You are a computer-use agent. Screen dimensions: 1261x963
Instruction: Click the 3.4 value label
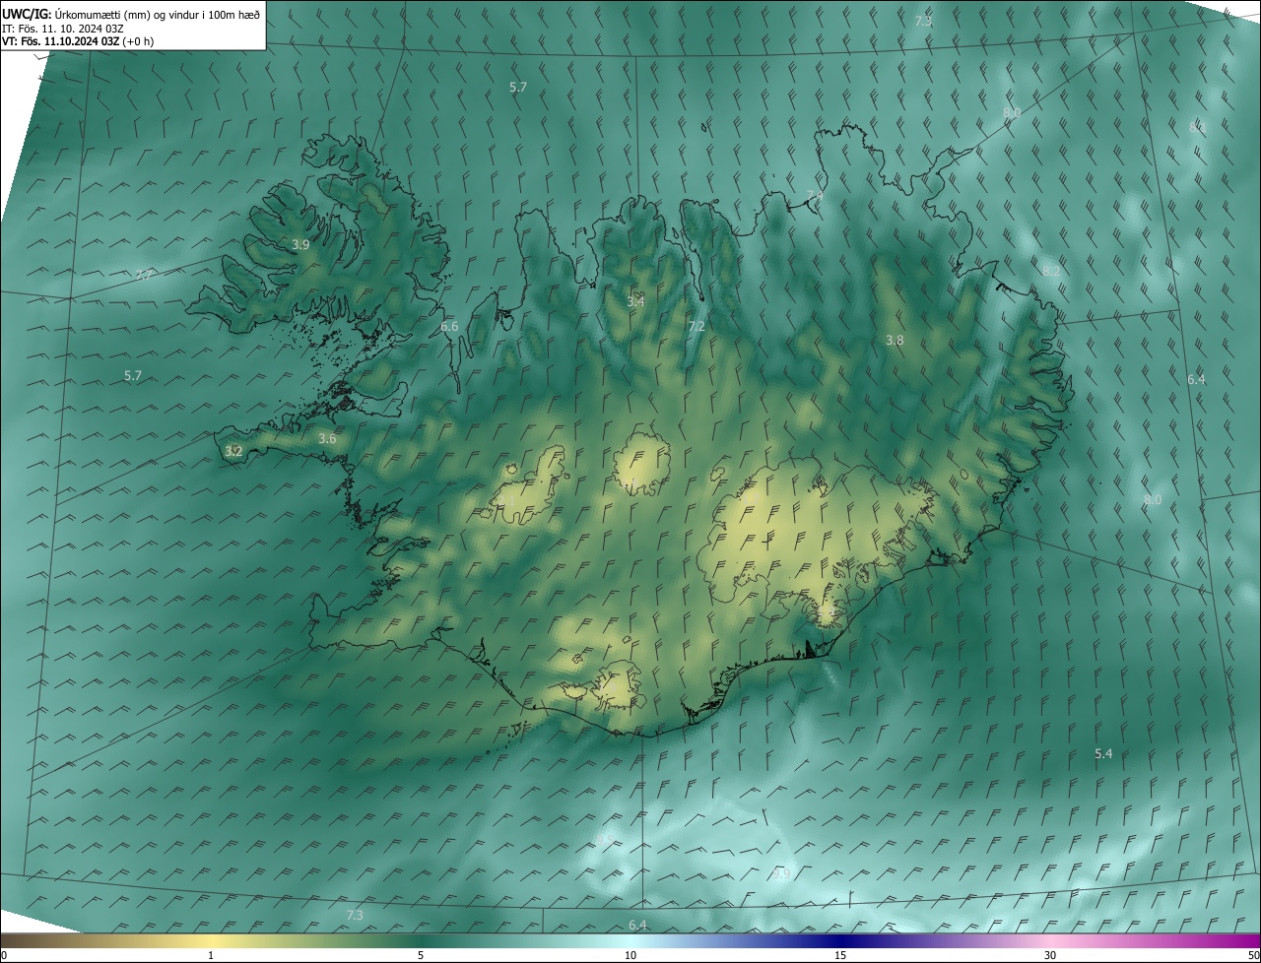[635, 301]
